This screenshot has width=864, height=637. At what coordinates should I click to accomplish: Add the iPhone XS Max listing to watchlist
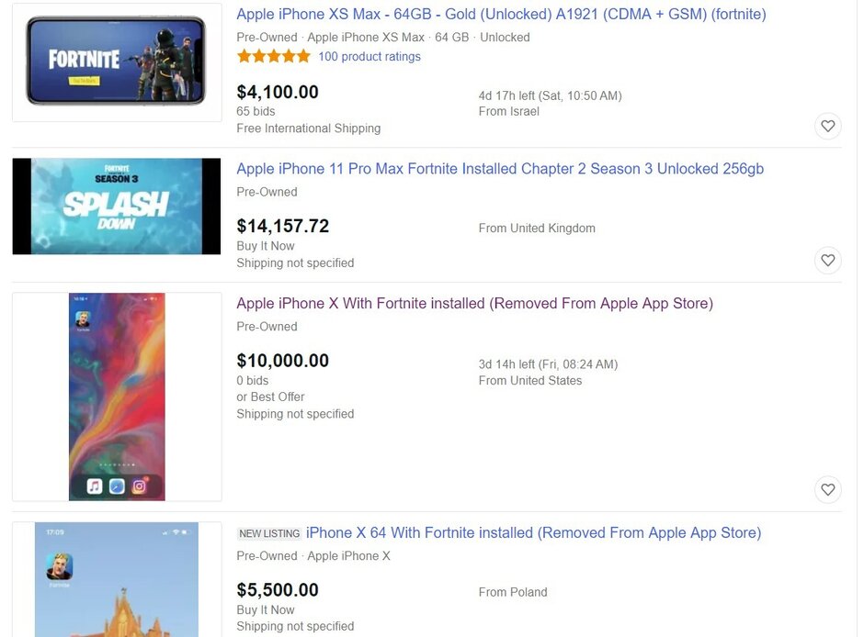pos(827,125)
